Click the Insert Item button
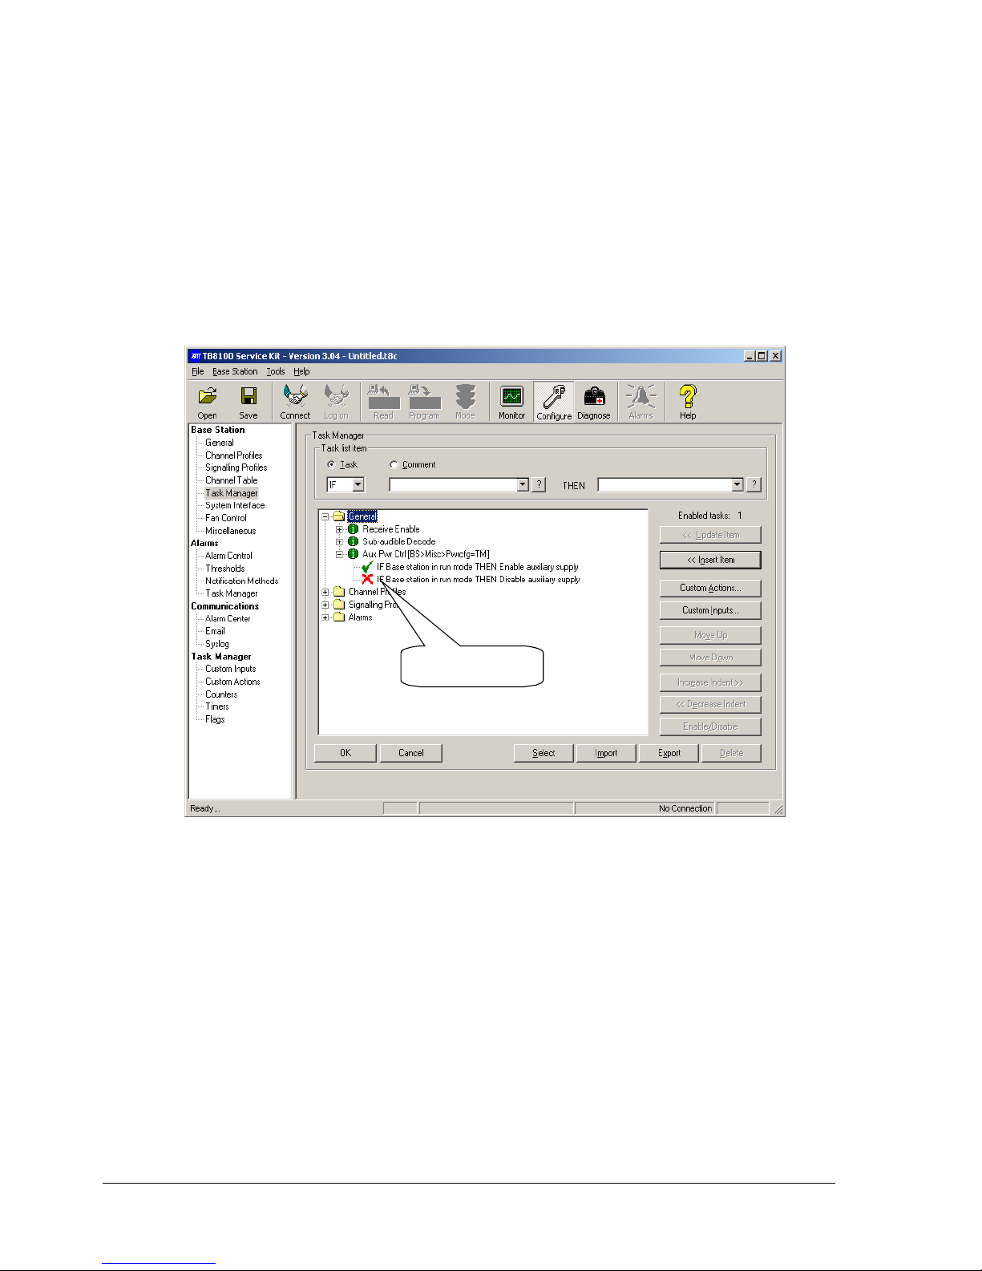 pos(710,560)
